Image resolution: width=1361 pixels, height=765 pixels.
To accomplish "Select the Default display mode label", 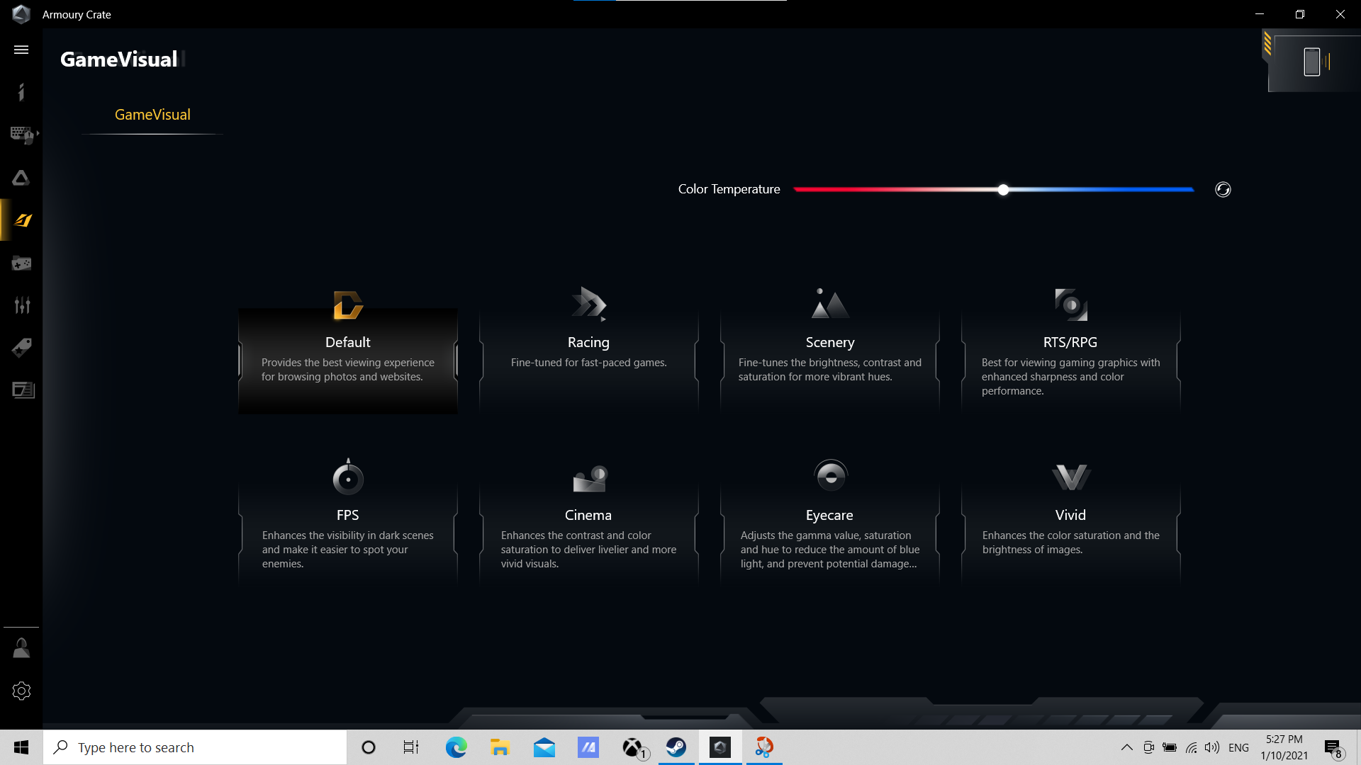I will pos(347,342).
